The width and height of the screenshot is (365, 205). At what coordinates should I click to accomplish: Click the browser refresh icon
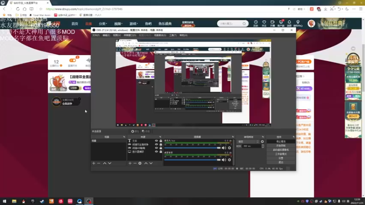pos(18,9)
